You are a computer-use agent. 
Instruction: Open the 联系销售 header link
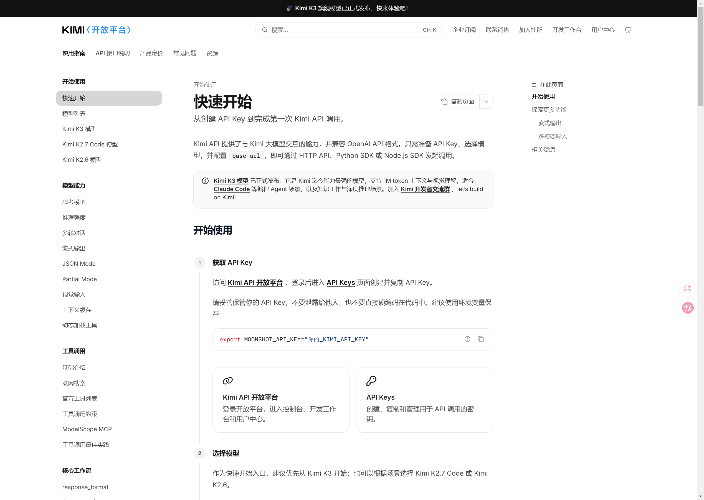pos(497,30)
